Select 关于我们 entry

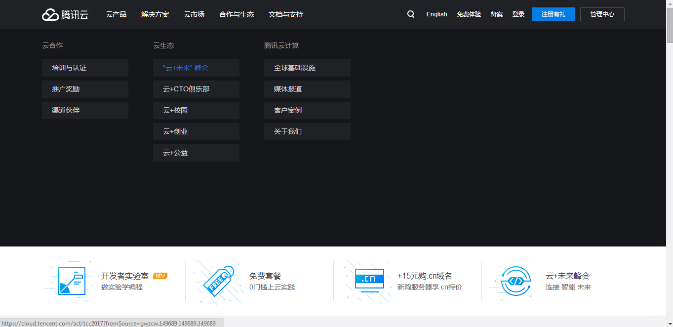307,131
